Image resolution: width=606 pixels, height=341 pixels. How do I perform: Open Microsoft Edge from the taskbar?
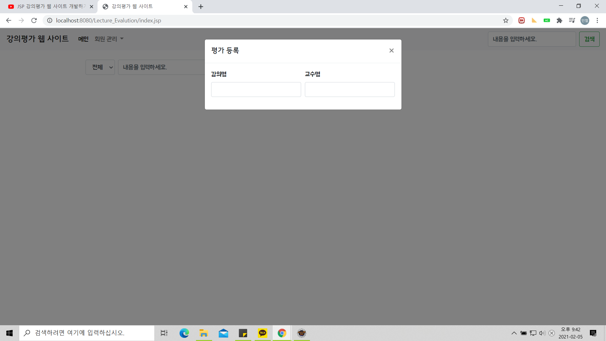coord(184,333)
